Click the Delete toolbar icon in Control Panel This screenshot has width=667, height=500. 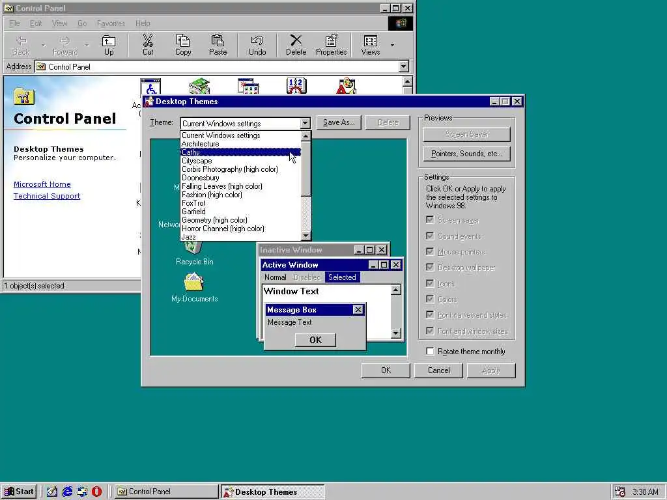(296, 44)
